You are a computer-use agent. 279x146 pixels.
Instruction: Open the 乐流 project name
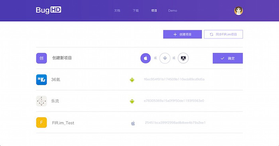pos(55,101)
